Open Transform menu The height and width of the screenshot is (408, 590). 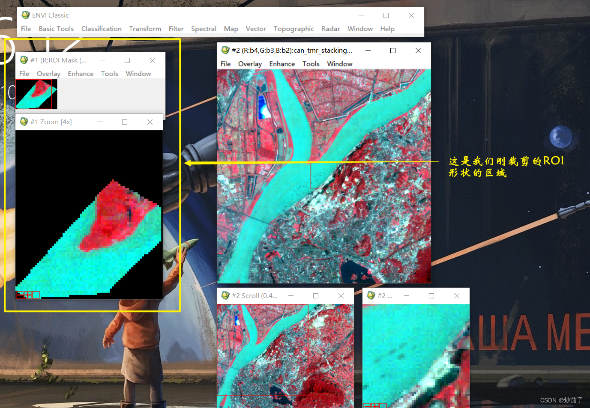(145, 29)
